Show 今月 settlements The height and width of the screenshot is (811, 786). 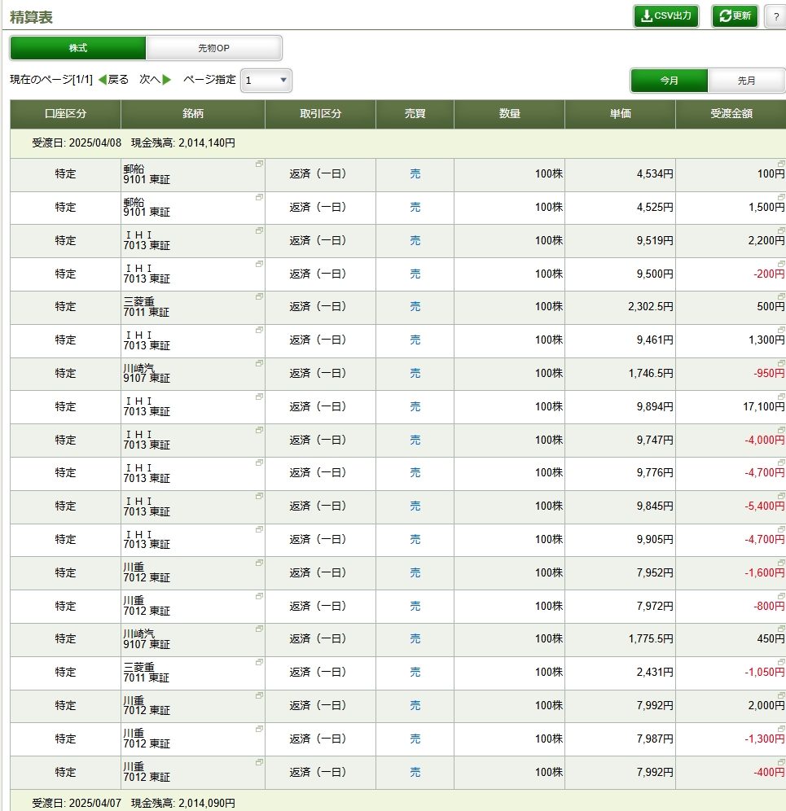(669, 81)
